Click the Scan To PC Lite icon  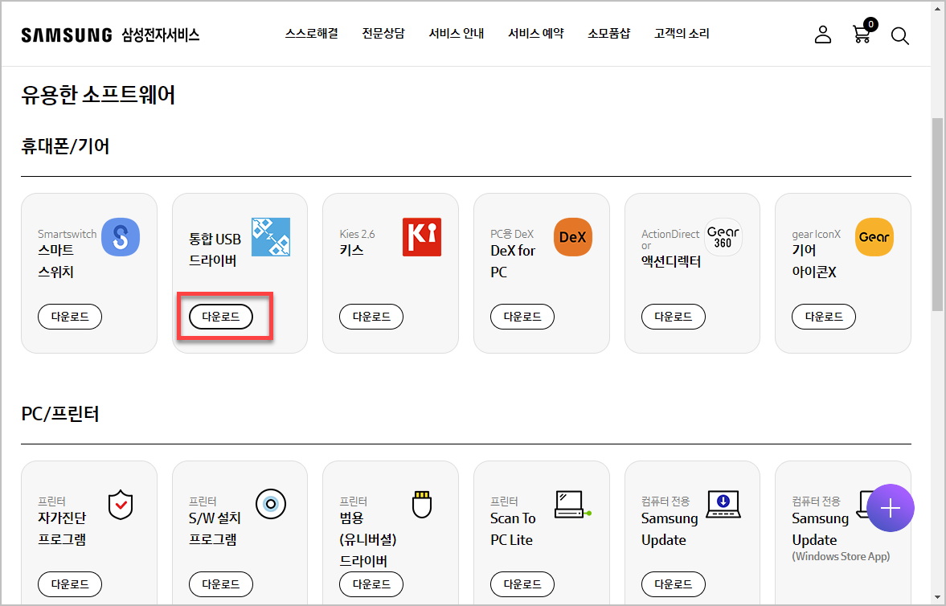pyautogui.click(x=573, y=505)
